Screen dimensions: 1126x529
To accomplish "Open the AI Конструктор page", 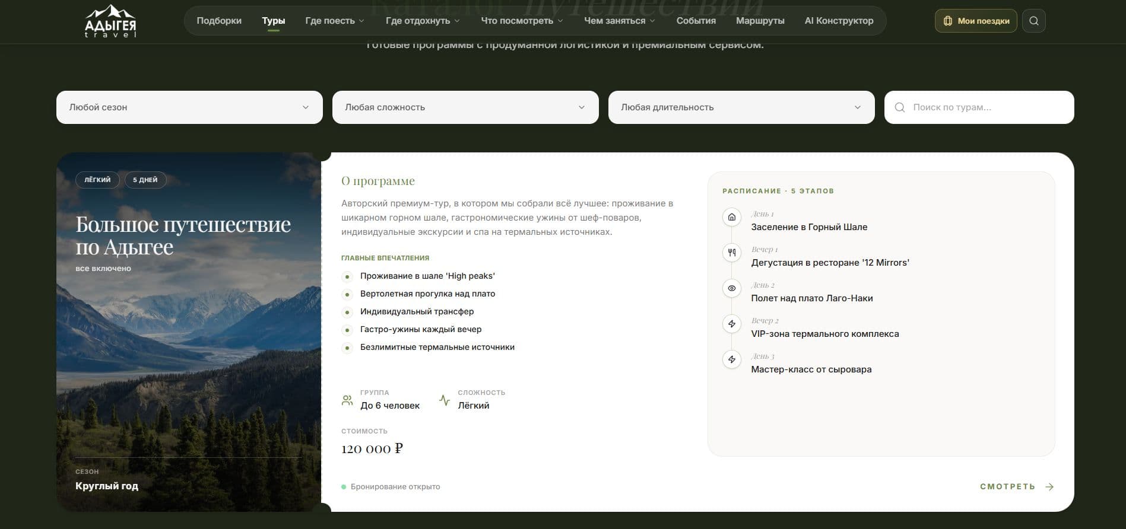I will click(x=839, y=21).
